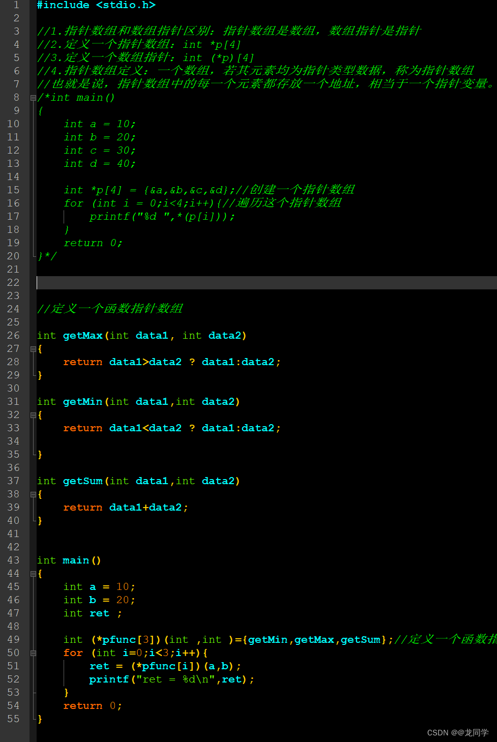Viewport: 497px width, 742px height.
Task: Click commented '/*int main()' on line 8
Action: 76,98
